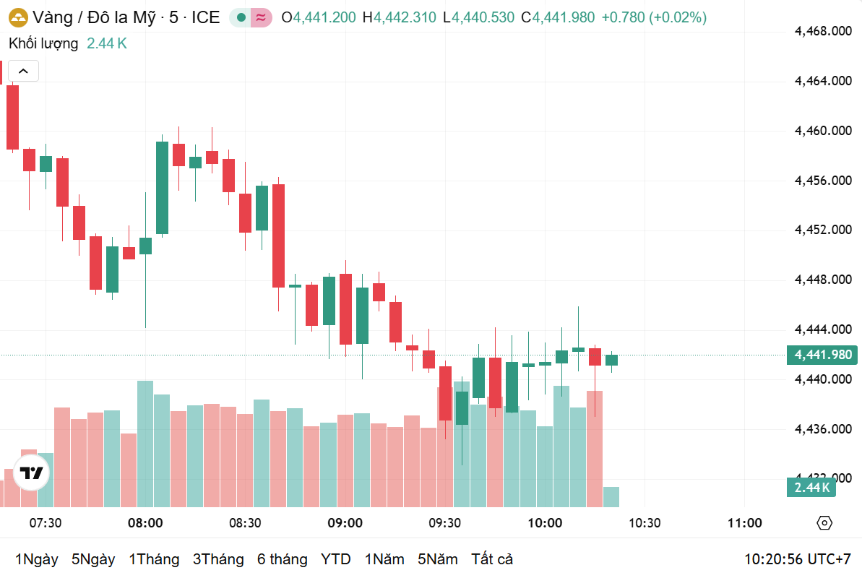Click the Vàng / Đô la Mỹ symbol title

[94, 17]
